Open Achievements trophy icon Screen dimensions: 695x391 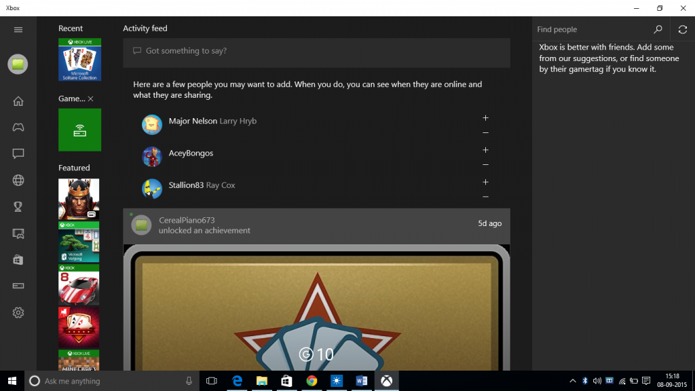[x=18, y=206]
